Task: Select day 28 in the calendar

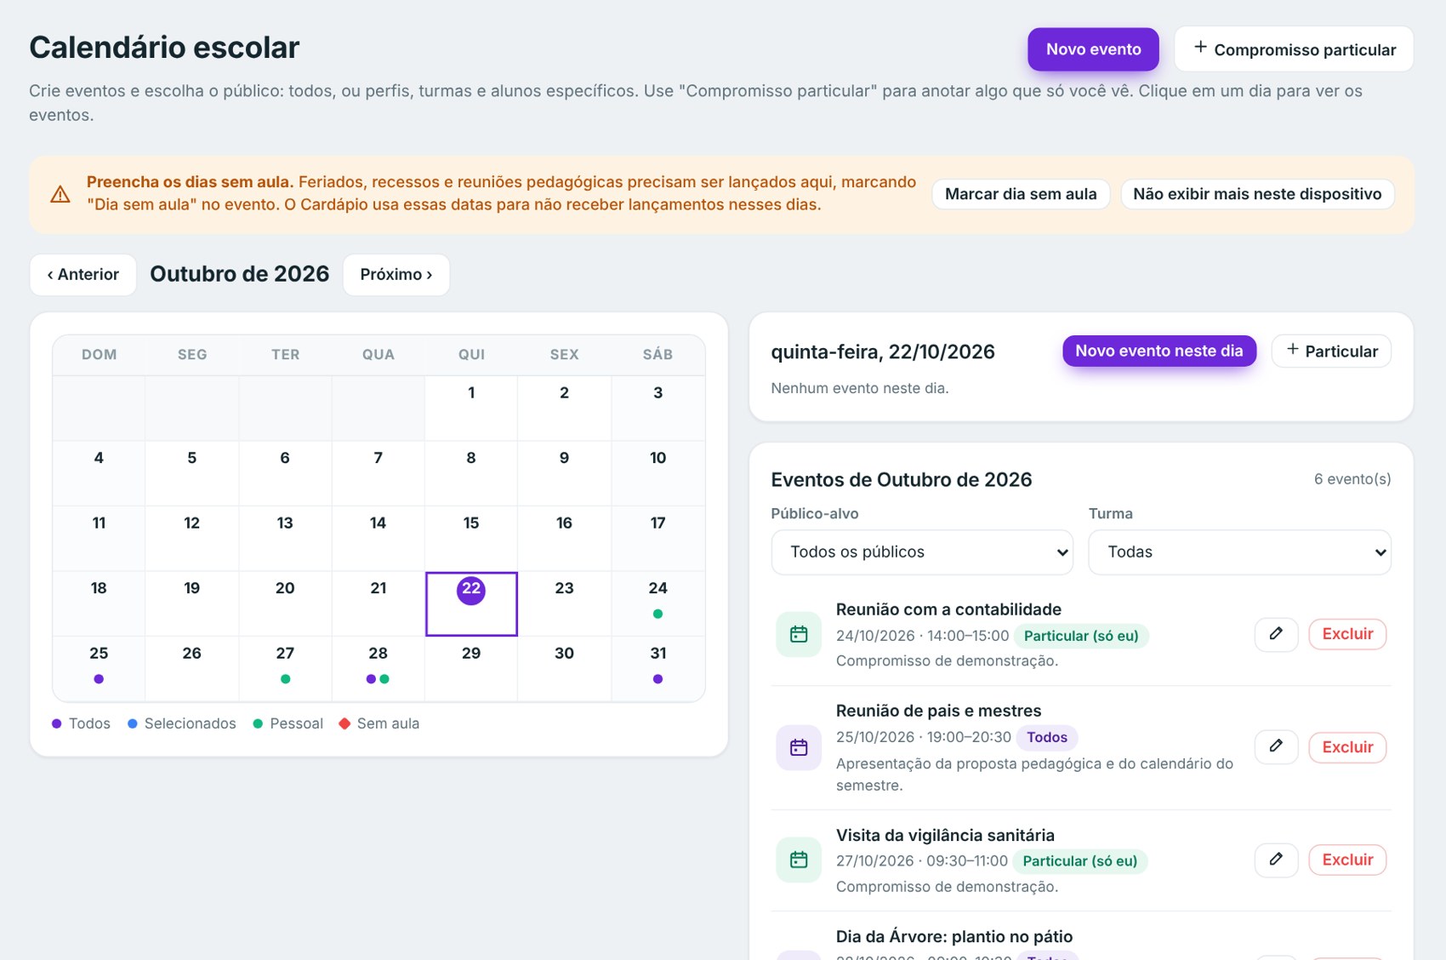Action: pos(379,669)
